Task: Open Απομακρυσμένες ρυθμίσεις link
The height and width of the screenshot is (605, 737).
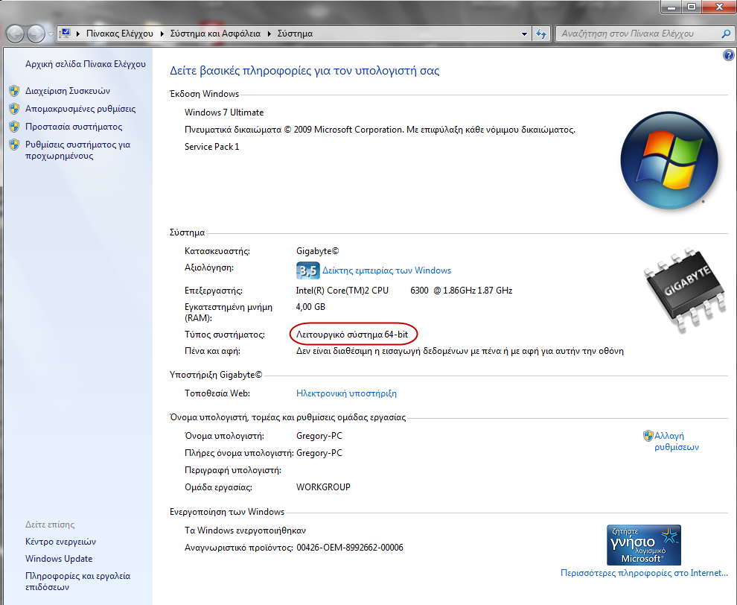Action: pyautogui.click(x=80, y=109)
